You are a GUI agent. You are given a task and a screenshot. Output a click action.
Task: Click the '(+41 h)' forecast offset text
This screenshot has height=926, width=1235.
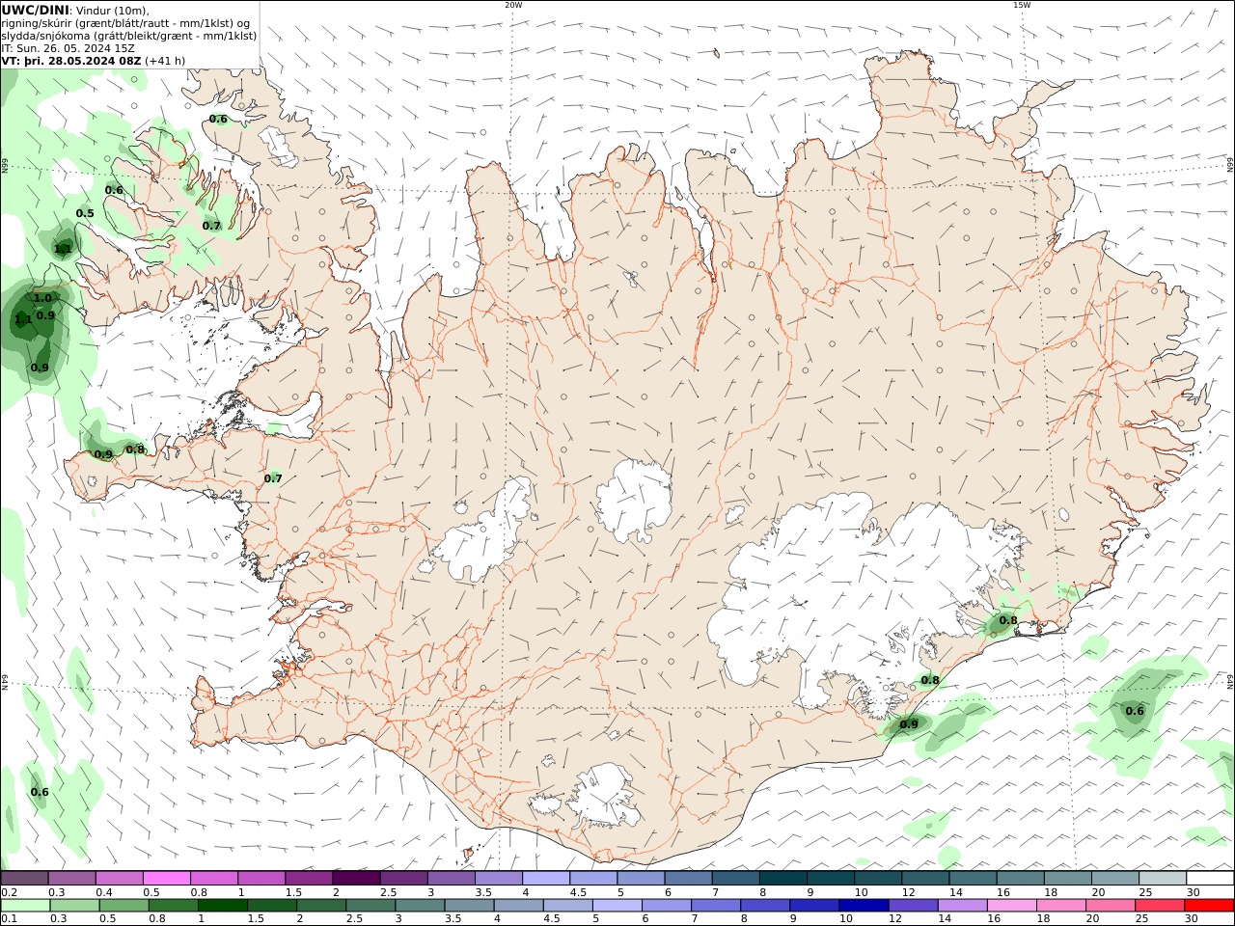pos(165,61)
